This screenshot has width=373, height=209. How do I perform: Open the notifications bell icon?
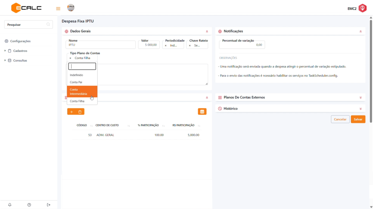[10, 205]
